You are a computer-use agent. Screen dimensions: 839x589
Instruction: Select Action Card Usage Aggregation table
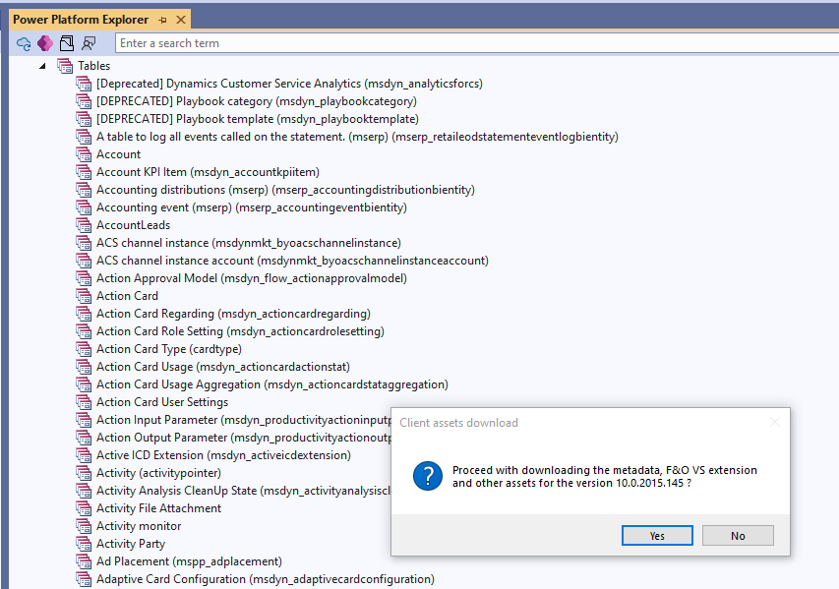pyautogui.click(x=272, y=384)
